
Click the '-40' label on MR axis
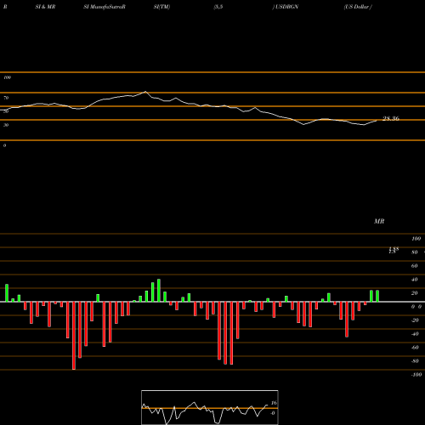coord(415,334)
